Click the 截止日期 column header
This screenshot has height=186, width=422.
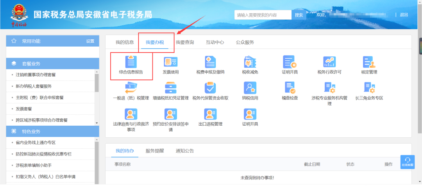point(312,164)
